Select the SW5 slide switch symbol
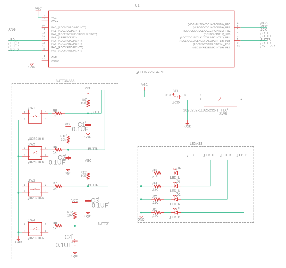286x268 pixels. click(x=221, y=98)
